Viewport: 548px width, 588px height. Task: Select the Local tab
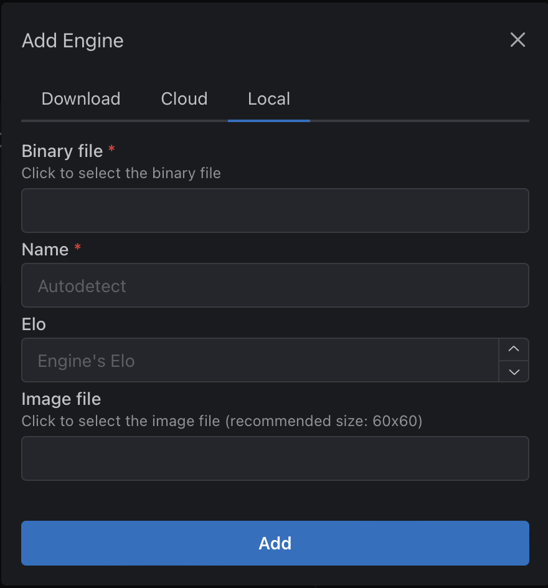[x=268, y=98]
